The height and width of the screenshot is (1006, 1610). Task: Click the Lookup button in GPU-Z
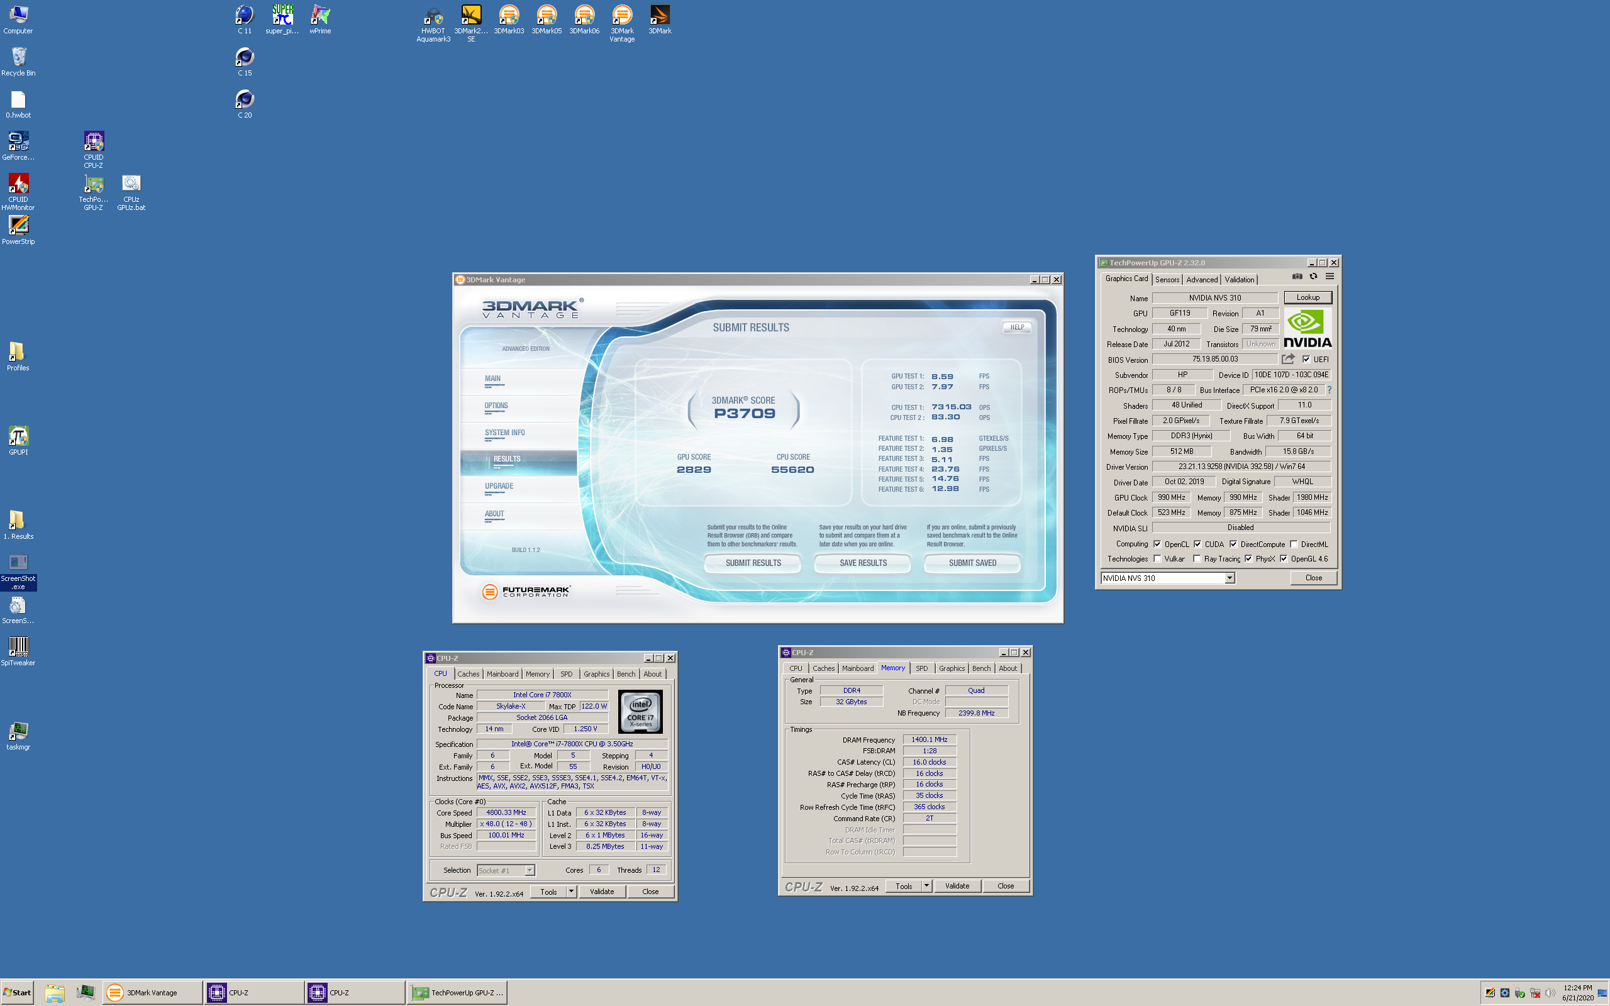pyautogui.click(x=1307, y=297)
